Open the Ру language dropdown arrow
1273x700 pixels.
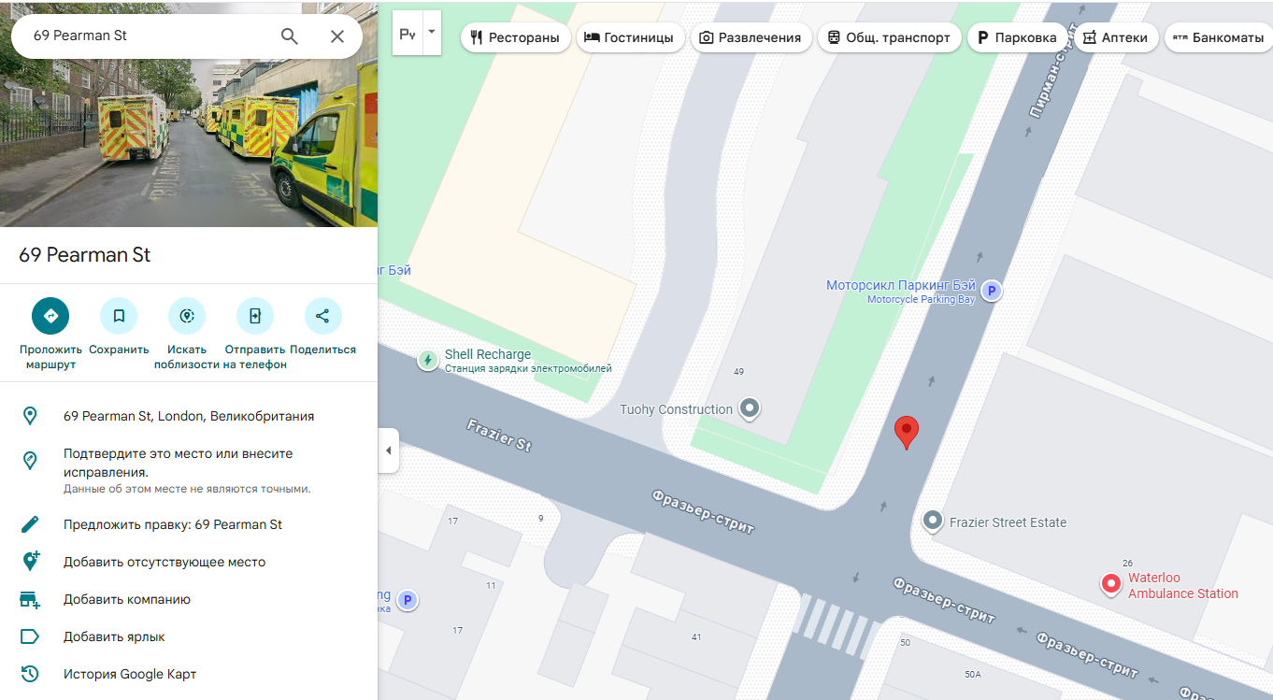431,32
